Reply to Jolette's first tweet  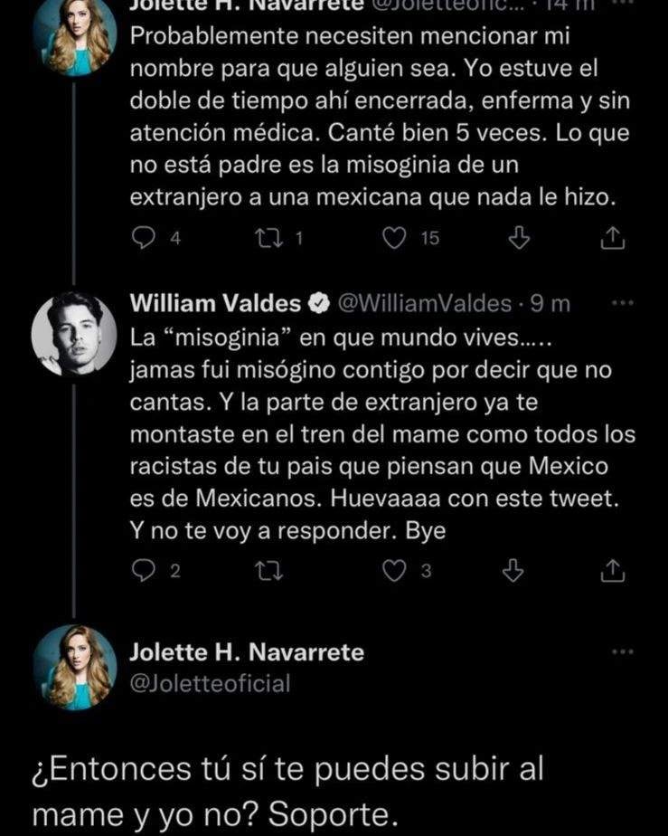[145, 238]
